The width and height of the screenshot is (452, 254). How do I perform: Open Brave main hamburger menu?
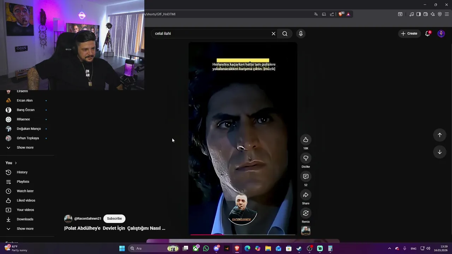(x=447, y=14)
